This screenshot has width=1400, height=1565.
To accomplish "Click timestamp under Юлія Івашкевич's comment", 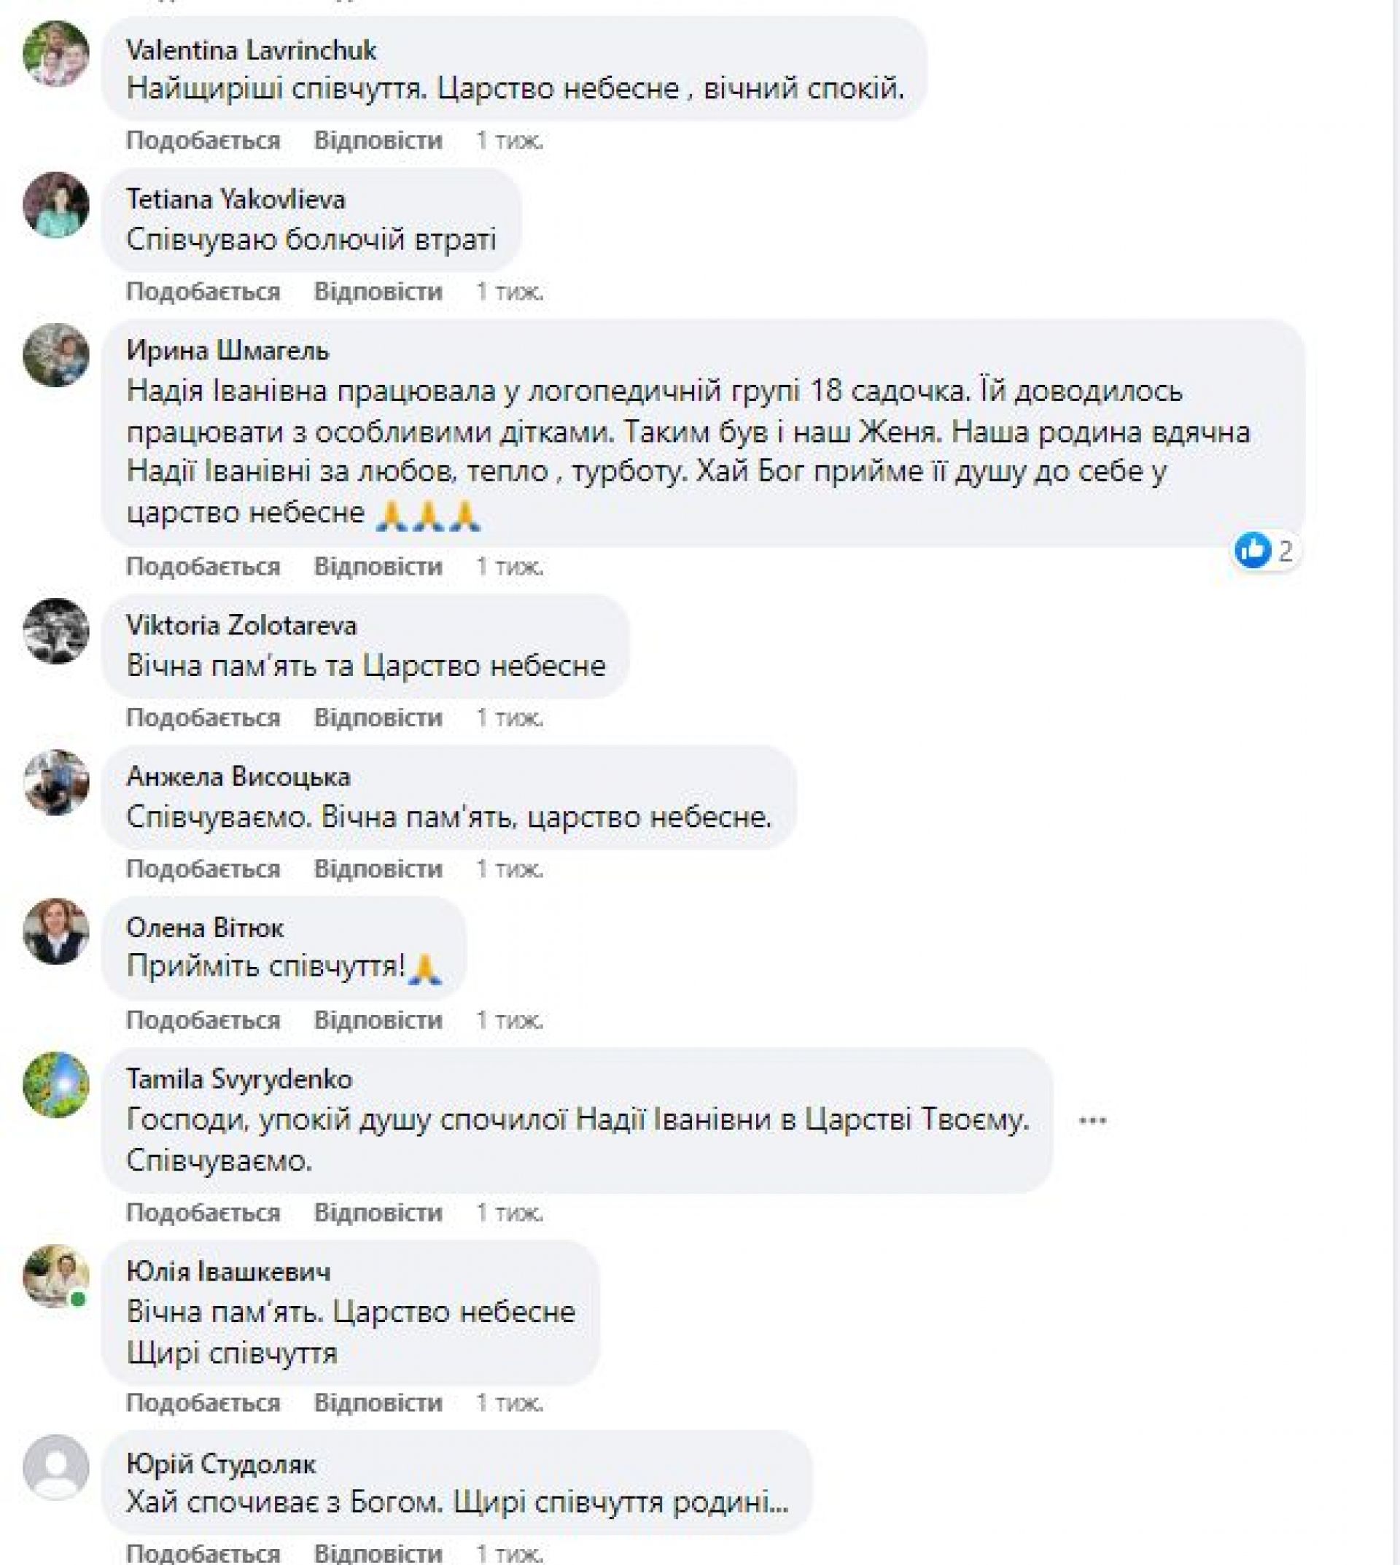I will [509, 1403].
